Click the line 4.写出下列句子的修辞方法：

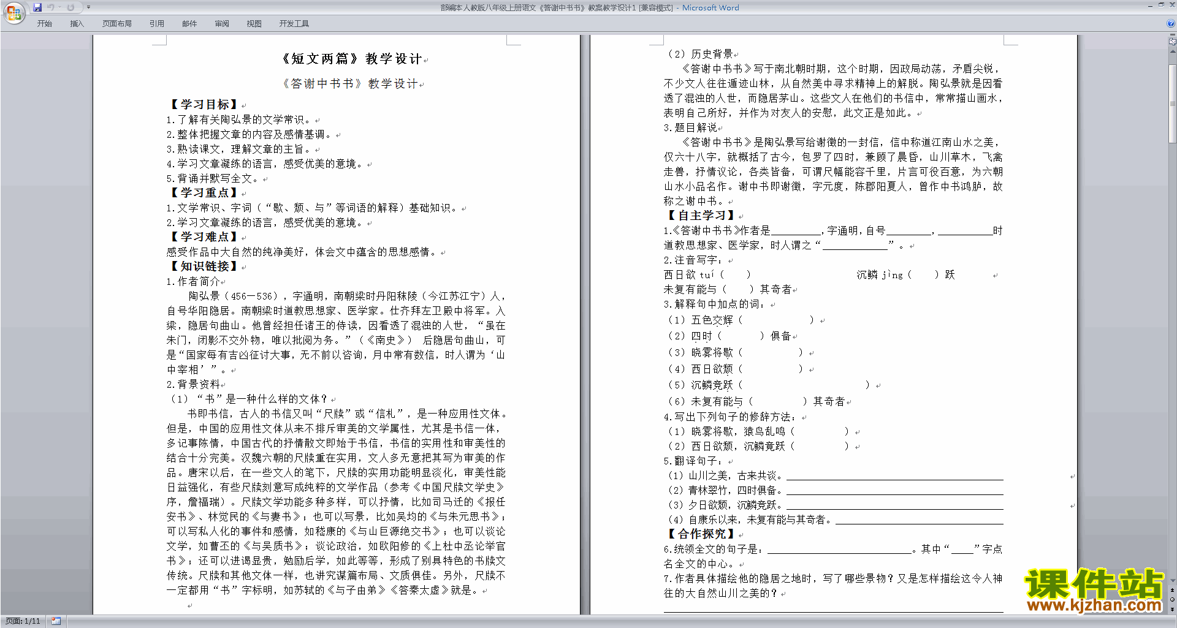731,417
